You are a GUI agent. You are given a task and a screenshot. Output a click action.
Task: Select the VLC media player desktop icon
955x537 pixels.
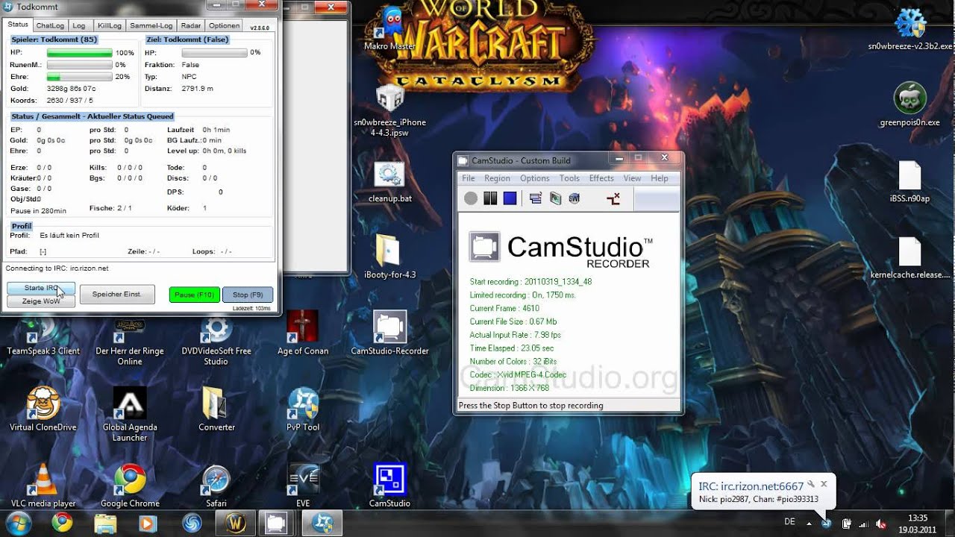(43, 486)
